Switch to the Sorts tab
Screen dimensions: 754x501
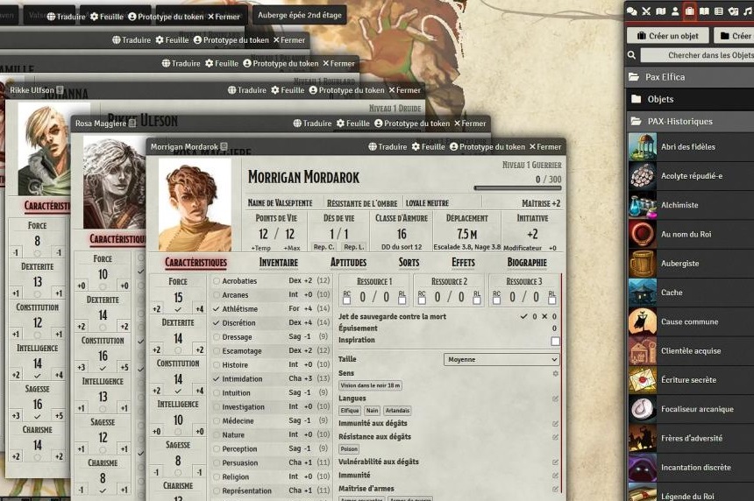409,262
